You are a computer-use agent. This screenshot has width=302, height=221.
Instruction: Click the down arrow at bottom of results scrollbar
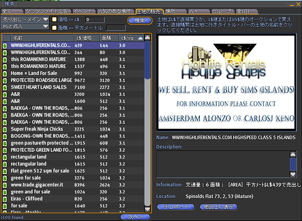(x=147, y=209)
